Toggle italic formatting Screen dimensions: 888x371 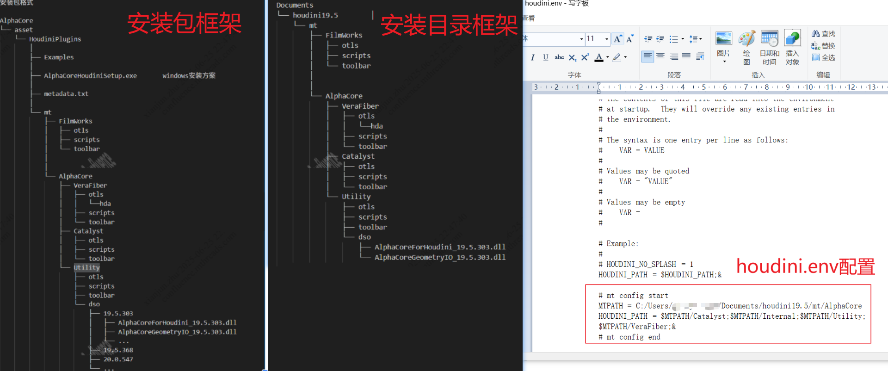click(533, 57)
